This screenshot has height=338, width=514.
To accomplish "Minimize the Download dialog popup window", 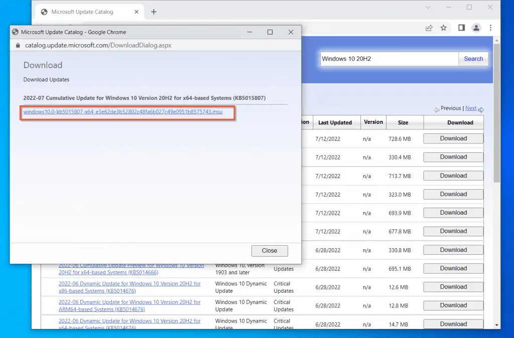I will (250, 32).
